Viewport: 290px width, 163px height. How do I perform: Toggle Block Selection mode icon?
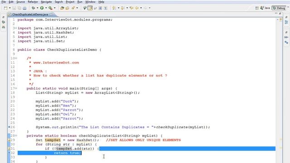100,8
